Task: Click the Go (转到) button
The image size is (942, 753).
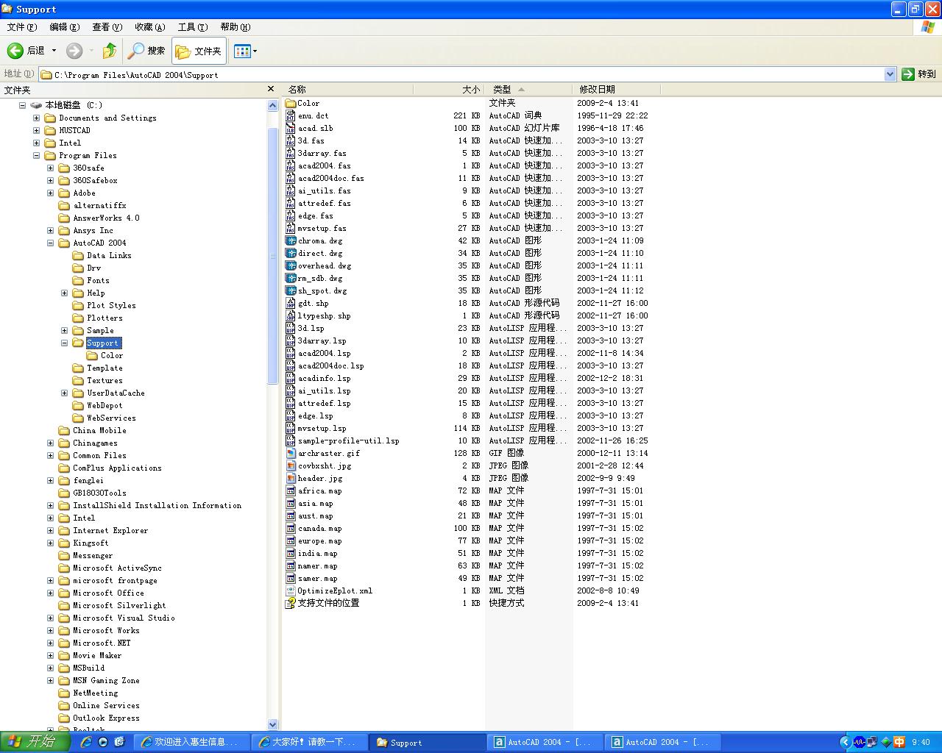Action: 919,74
